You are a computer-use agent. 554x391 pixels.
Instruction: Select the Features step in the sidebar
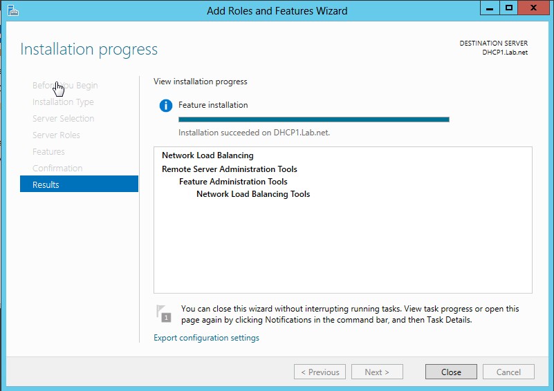coord(48,152)
